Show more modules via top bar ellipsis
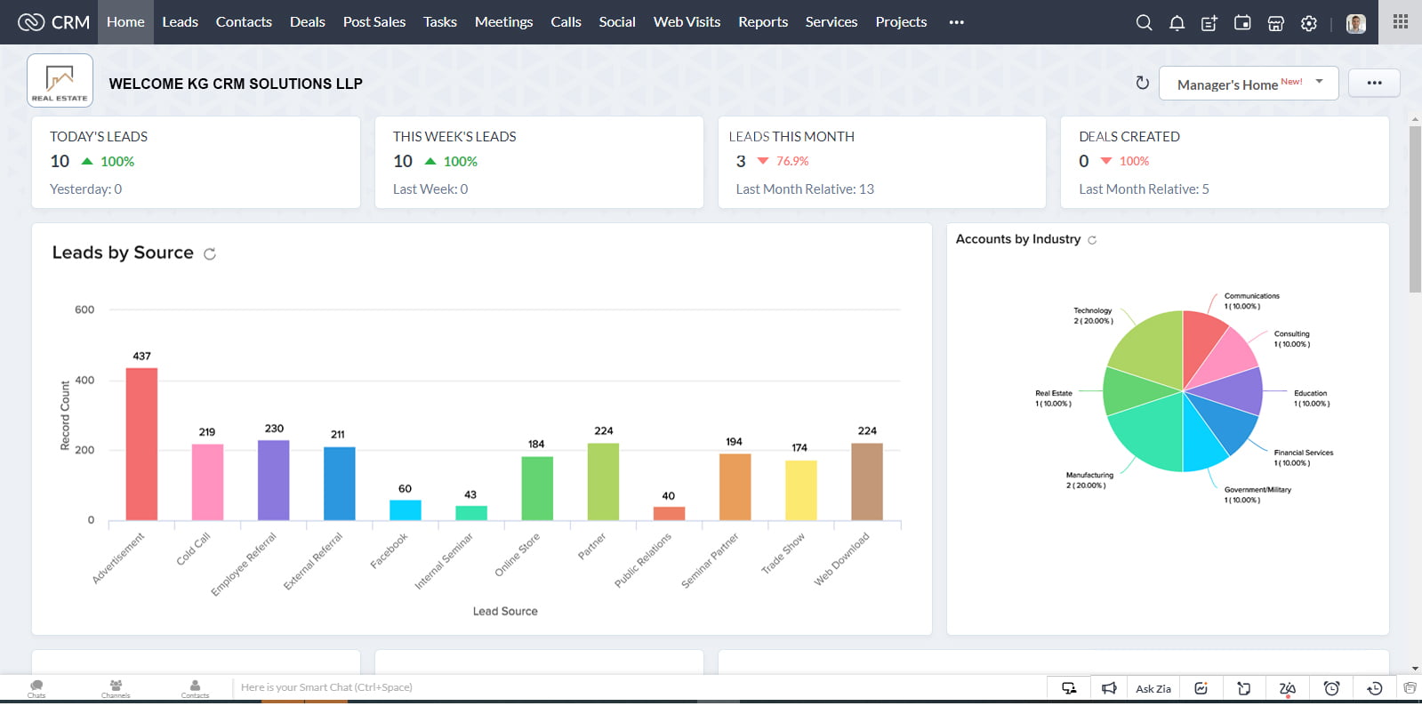The image size is (1422, 706). point(956,22)
